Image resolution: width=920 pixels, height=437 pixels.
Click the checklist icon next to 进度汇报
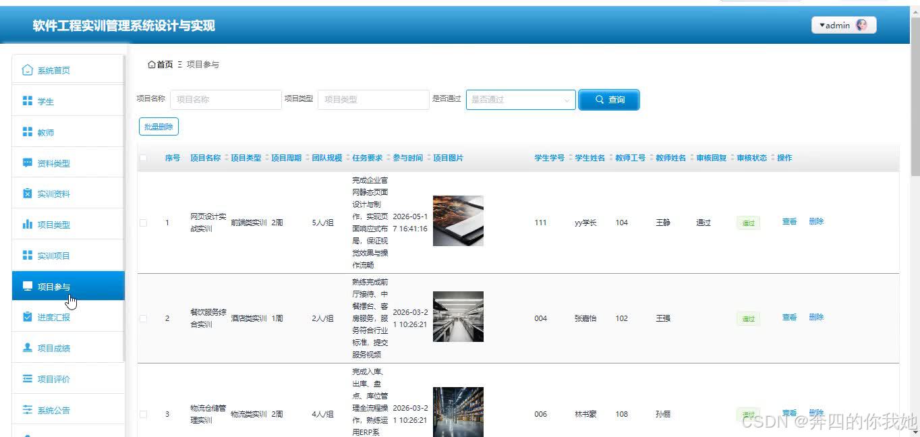(x=28, y=317)
